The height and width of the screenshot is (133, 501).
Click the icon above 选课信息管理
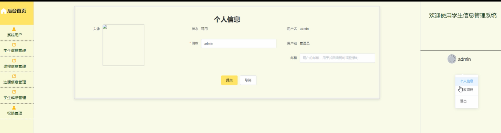point(14,76)
